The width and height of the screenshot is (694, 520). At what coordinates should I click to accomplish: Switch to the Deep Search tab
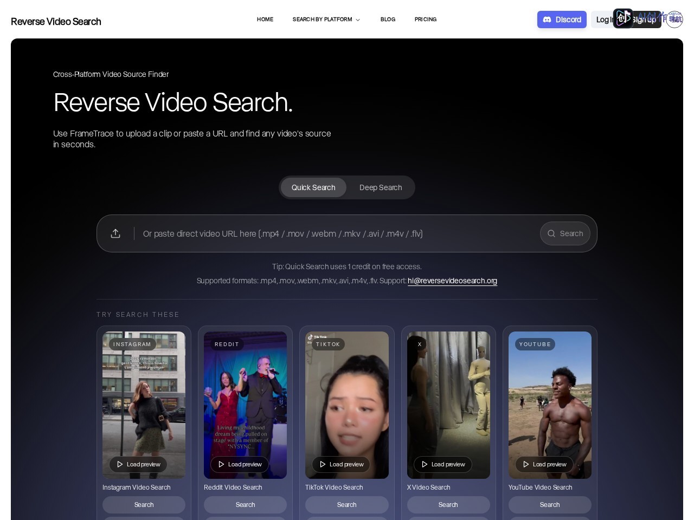point(381,187)
